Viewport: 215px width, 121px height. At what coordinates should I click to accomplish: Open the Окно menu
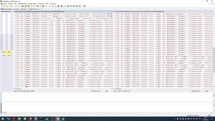click(x=47, y=4)
